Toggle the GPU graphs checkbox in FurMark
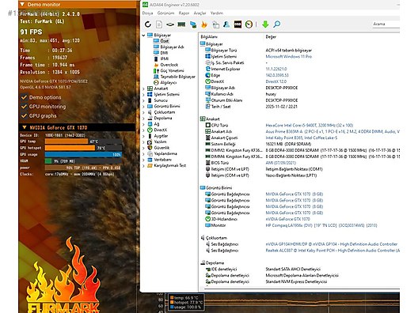Image resolution: width=418 pixels, height=313 pixels. (x=24, y=115)
